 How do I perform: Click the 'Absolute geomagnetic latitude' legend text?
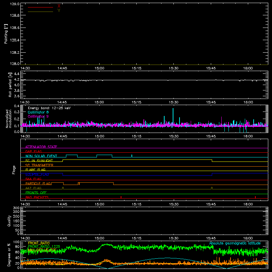pos(235,243)
